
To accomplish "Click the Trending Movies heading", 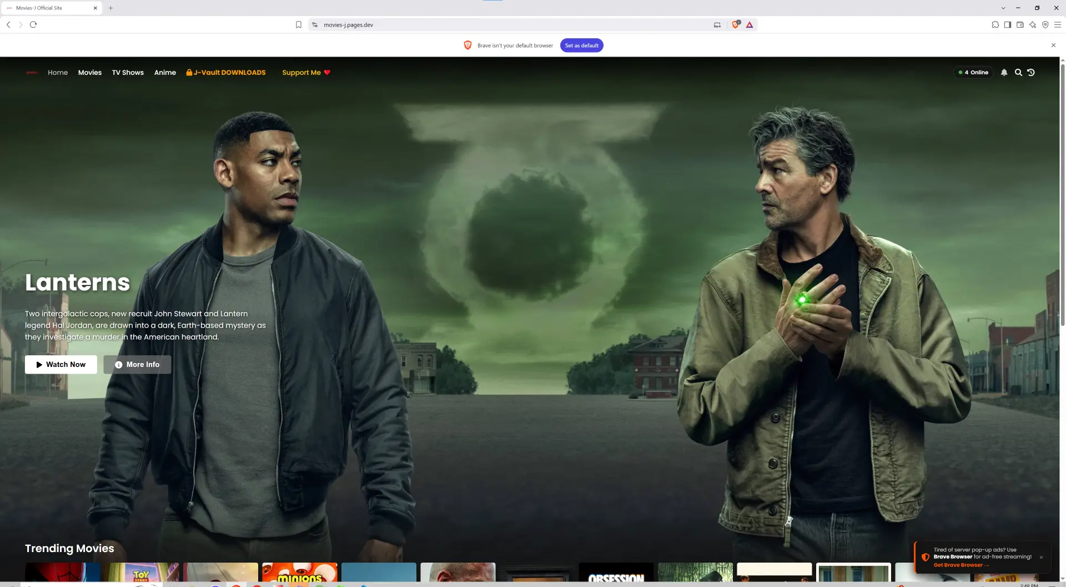I will click(69, 548).
